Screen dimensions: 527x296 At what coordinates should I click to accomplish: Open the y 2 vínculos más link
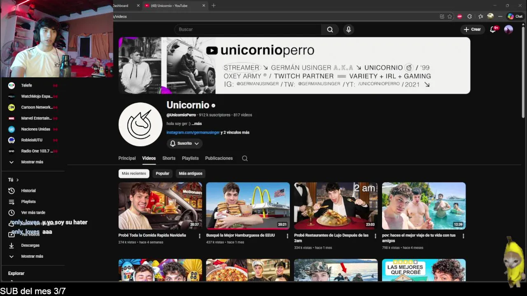pos(235,133)
